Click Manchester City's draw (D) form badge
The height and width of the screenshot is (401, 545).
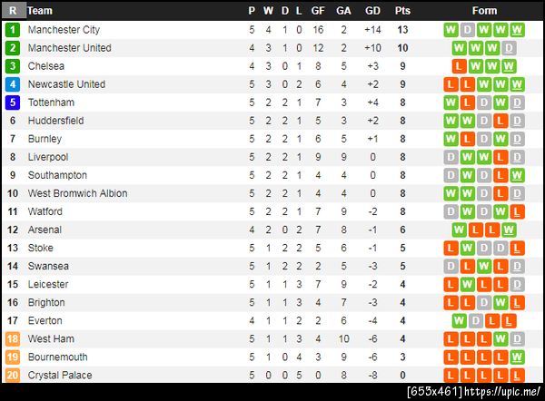click(x=468, y=29)
